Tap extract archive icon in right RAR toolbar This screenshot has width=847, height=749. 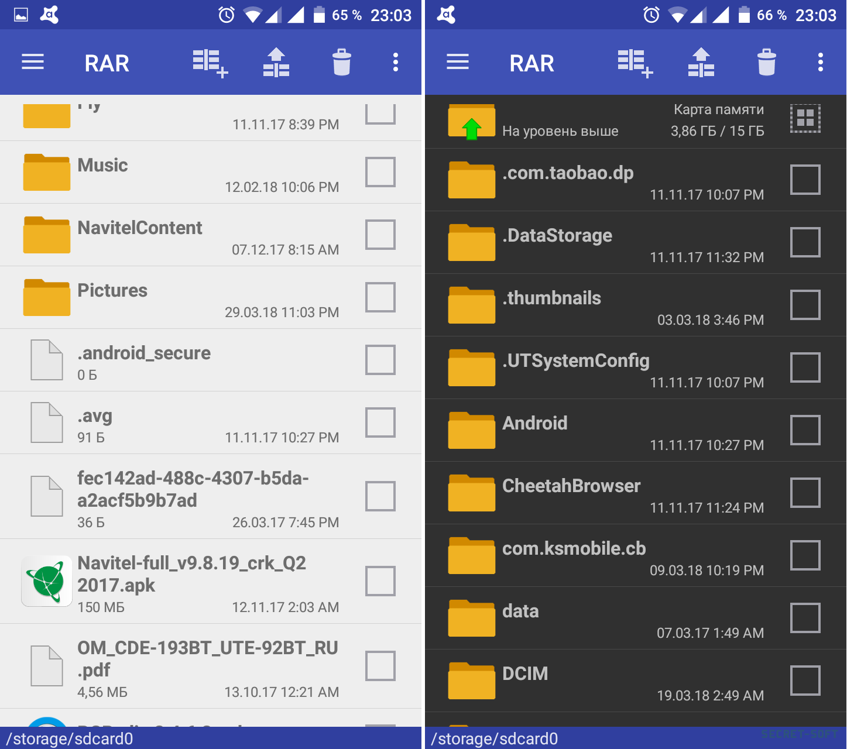point(701,62)
